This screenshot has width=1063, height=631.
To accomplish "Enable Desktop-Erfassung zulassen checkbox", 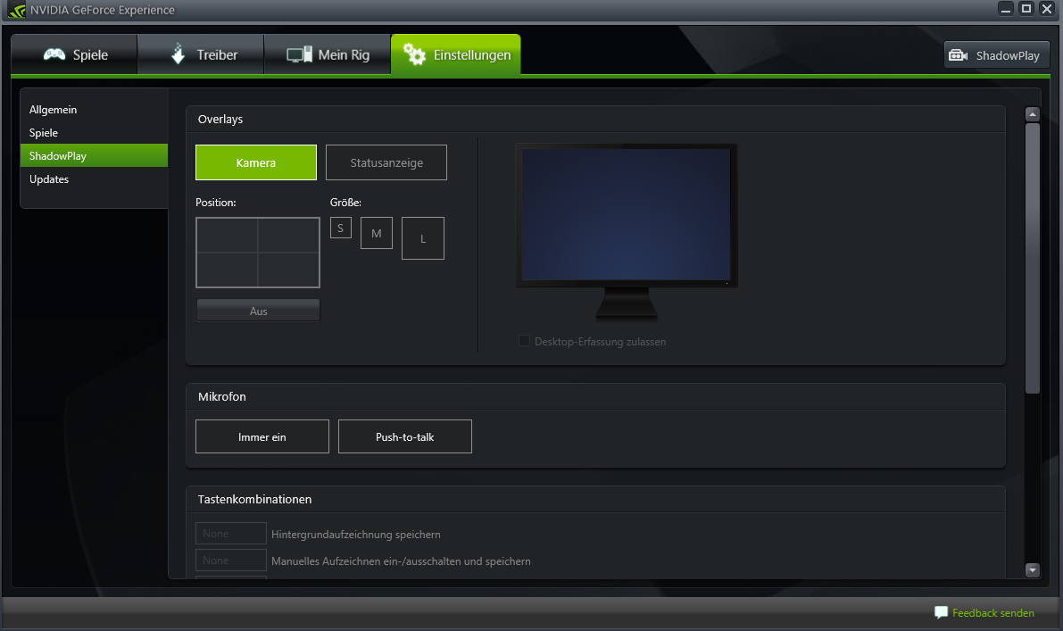I will tap(524, 341).
